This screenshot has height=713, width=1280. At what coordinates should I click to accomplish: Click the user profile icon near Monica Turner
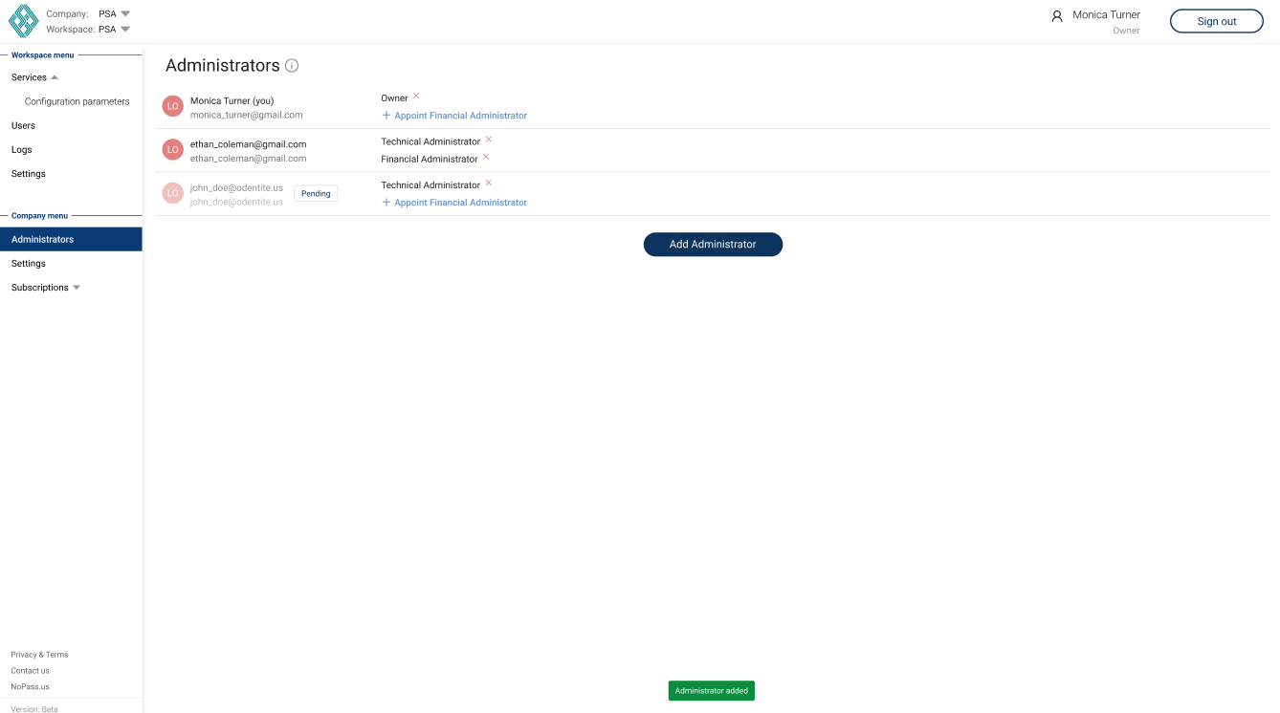[x=1057, y=16]
